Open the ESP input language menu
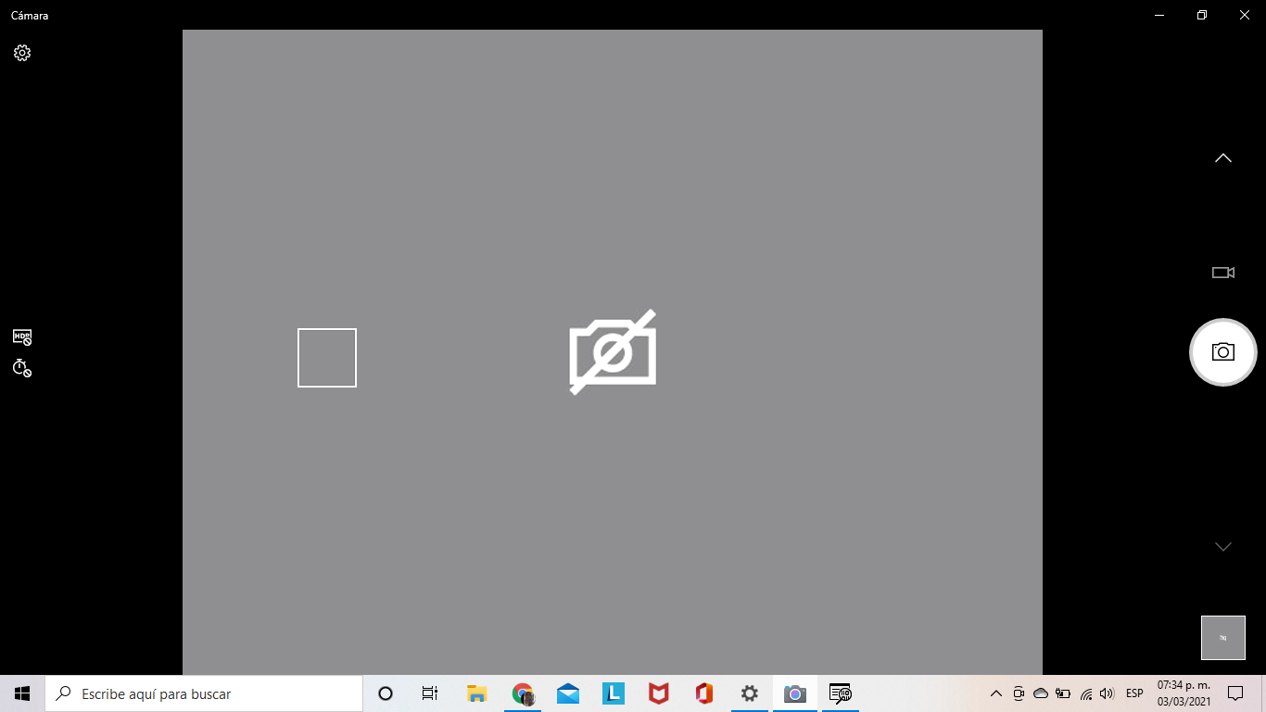This screenshot has width=1266, height=712. pyautogui.click(x=1134, y=693)
